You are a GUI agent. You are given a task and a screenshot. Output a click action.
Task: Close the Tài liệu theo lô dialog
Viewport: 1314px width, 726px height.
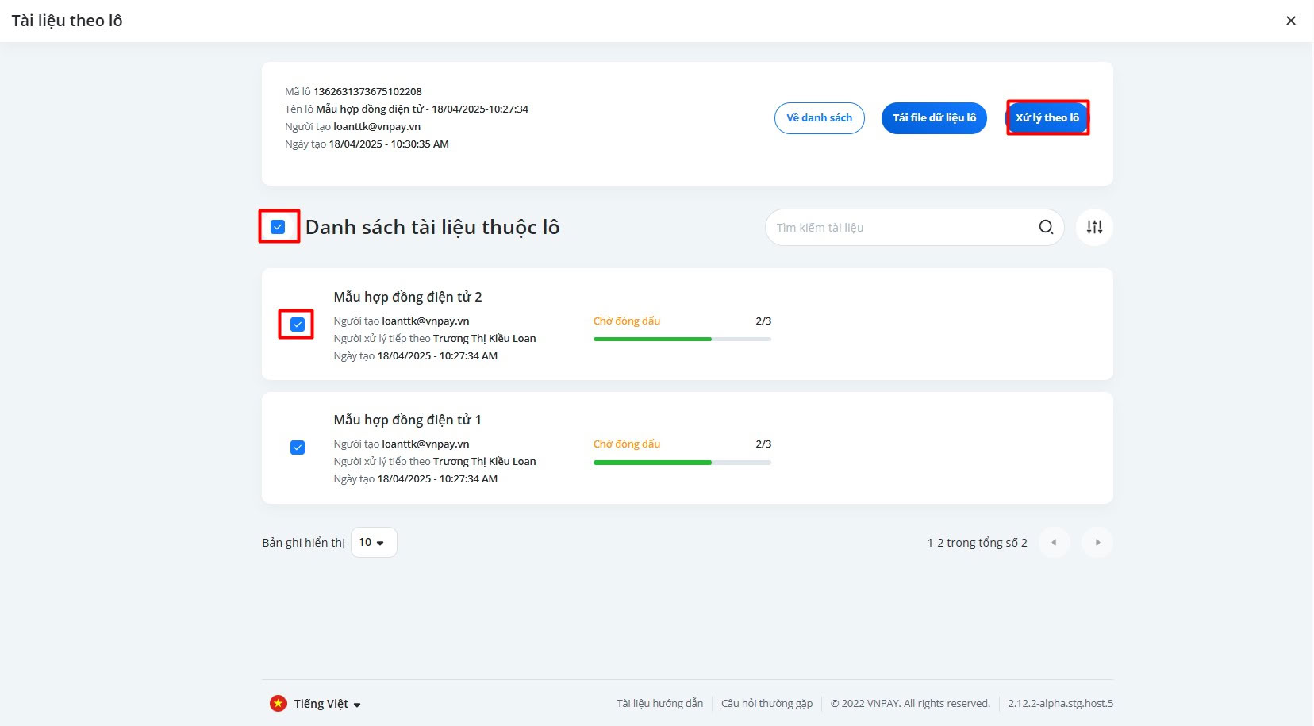(x=1291, y=21)
